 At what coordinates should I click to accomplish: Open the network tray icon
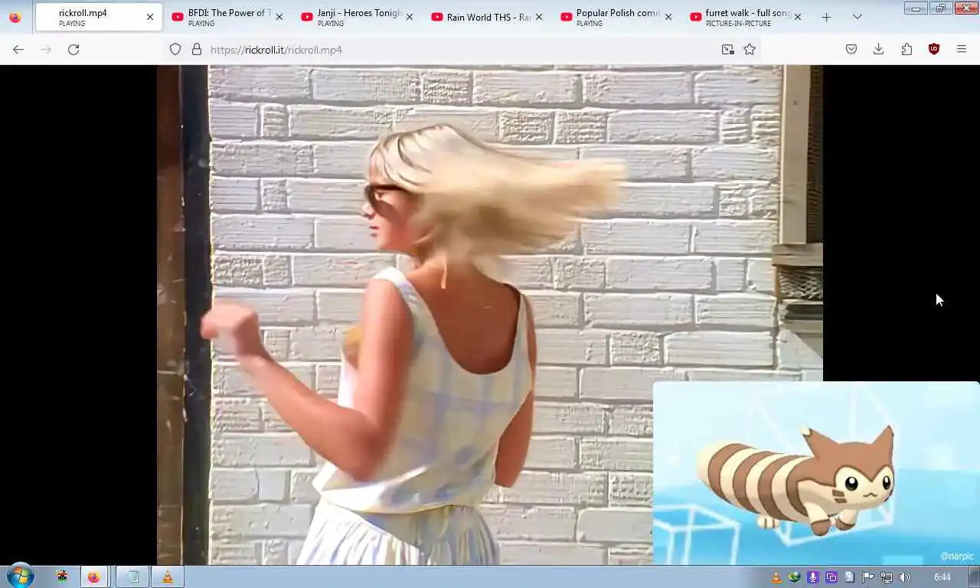click(x=887, y=577)
